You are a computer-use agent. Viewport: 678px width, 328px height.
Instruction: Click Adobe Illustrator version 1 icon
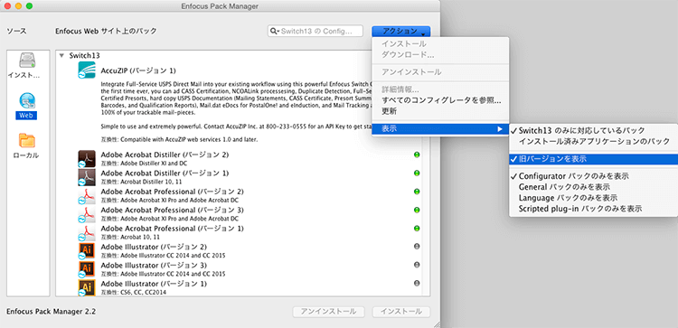pos(87,287)
